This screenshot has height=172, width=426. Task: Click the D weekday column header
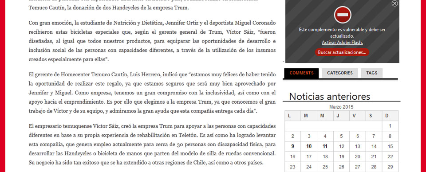(390, 116)
